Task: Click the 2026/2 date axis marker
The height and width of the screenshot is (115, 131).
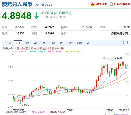Action: [110, 110]
